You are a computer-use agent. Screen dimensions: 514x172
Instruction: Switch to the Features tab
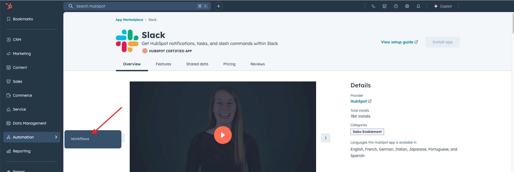tap(164, 64)
